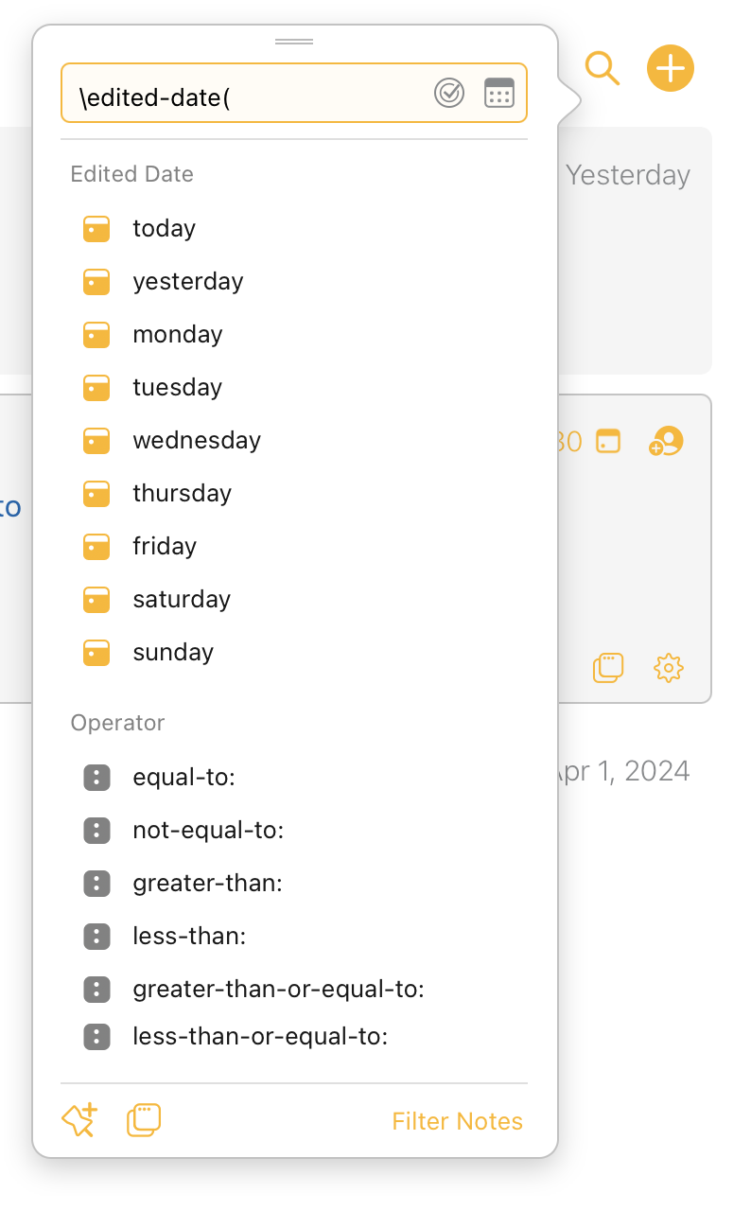Click the checkmark circle icon in filter field
Image resolution: width=751 pixels, height=1228 pixels.
point(449,93)
